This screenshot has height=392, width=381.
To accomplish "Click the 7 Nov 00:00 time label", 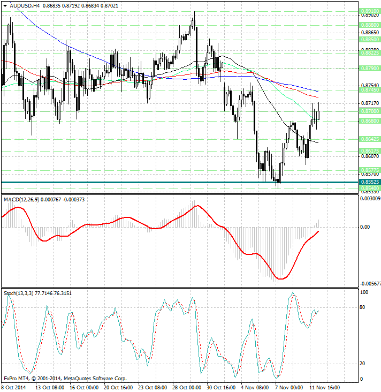I will 289,388.
